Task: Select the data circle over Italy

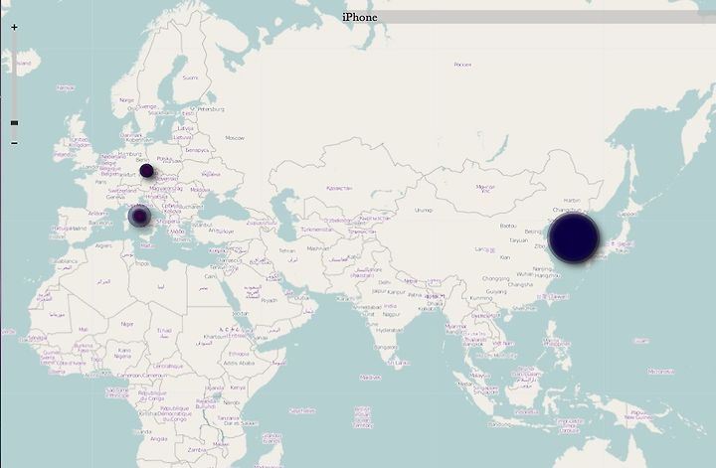Action: click(x=140, y=216)
